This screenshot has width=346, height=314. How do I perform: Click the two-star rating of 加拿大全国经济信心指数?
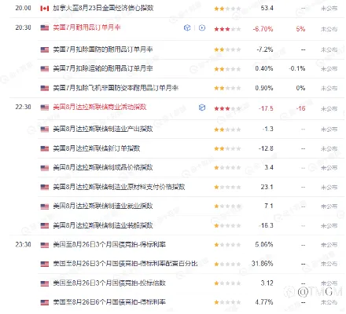(227, 9)
